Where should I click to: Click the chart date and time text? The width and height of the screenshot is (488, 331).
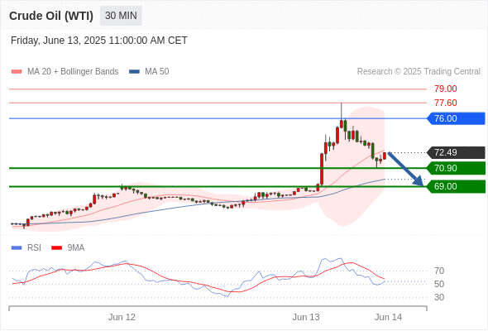pos(99,41)
